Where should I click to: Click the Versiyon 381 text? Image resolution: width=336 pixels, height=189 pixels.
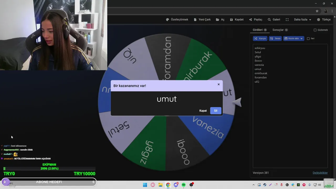(x=261, y=173)
